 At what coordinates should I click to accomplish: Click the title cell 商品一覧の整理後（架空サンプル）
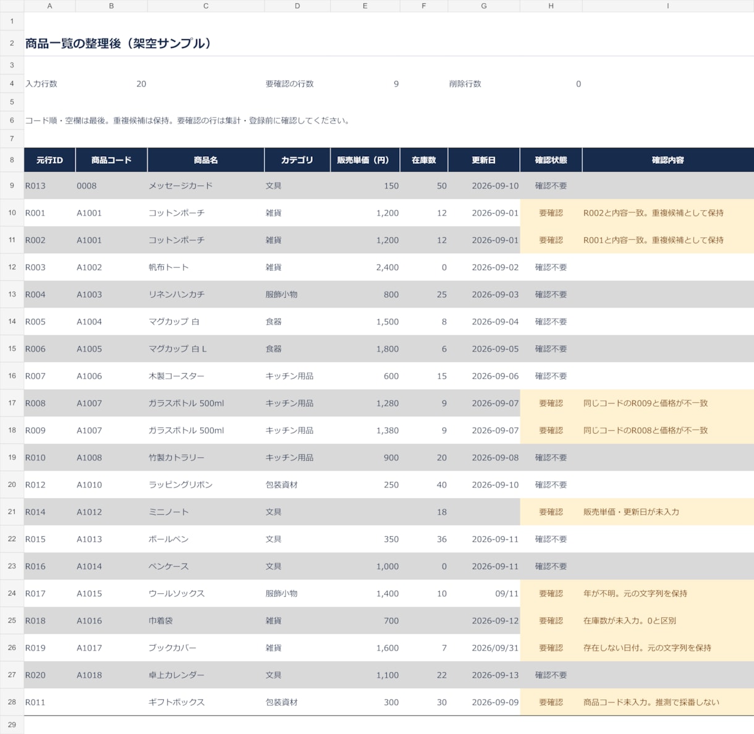pos(118,43)
